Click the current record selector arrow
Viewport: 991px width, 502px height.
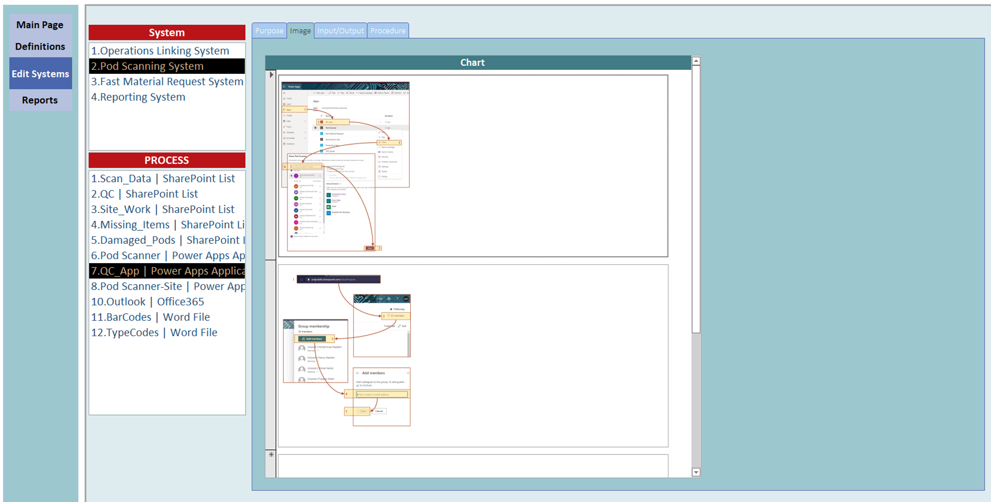tap(271, 75)
